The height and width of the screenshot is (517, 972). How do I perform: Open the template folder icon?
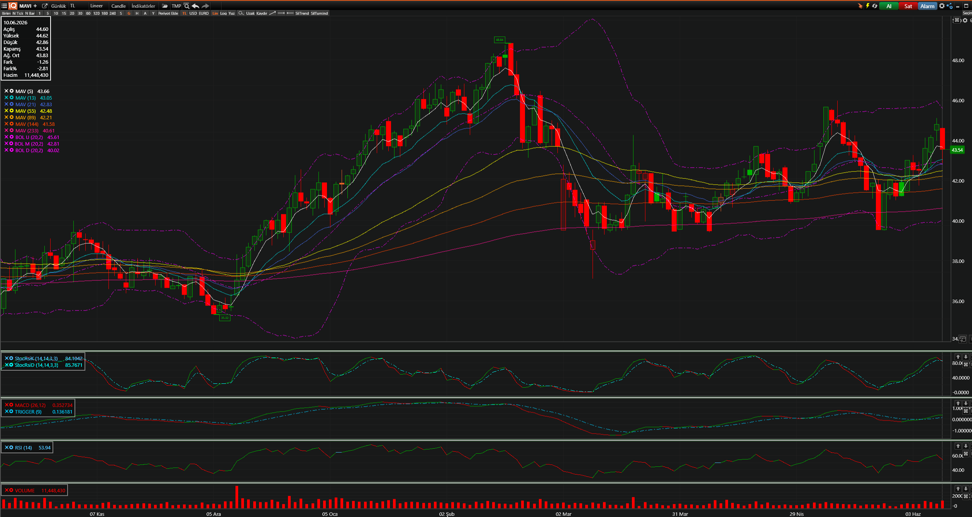(x=165, y=6)
